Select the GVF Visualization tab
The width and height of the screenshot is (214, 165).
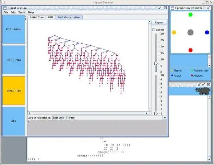(x=69, y=18)
